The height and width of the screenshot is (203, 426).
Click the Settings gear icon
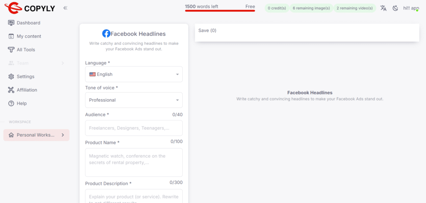point(11,76)
